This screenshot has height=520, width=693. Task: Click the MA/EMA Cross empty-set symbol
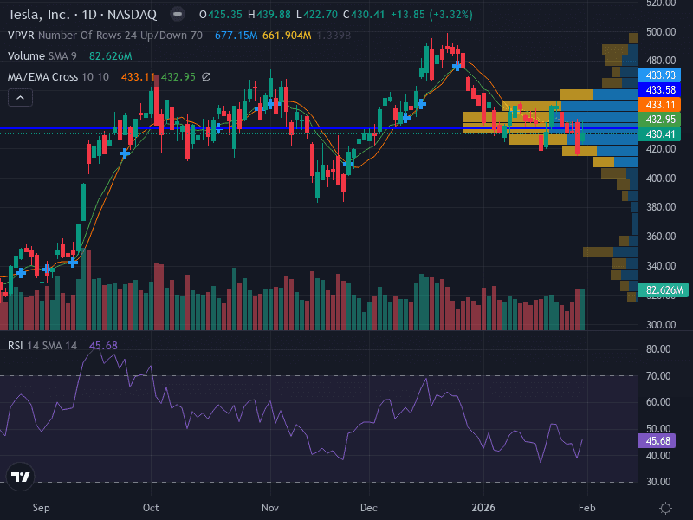pyautogui.click(x=206, y=77)
